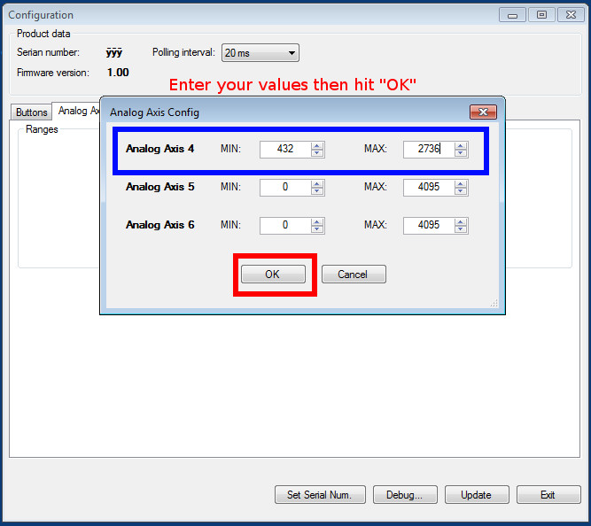Screen dimensions: 591x526
Task: Click the 'Analog Axis 6' label
Action: [159, 225]
